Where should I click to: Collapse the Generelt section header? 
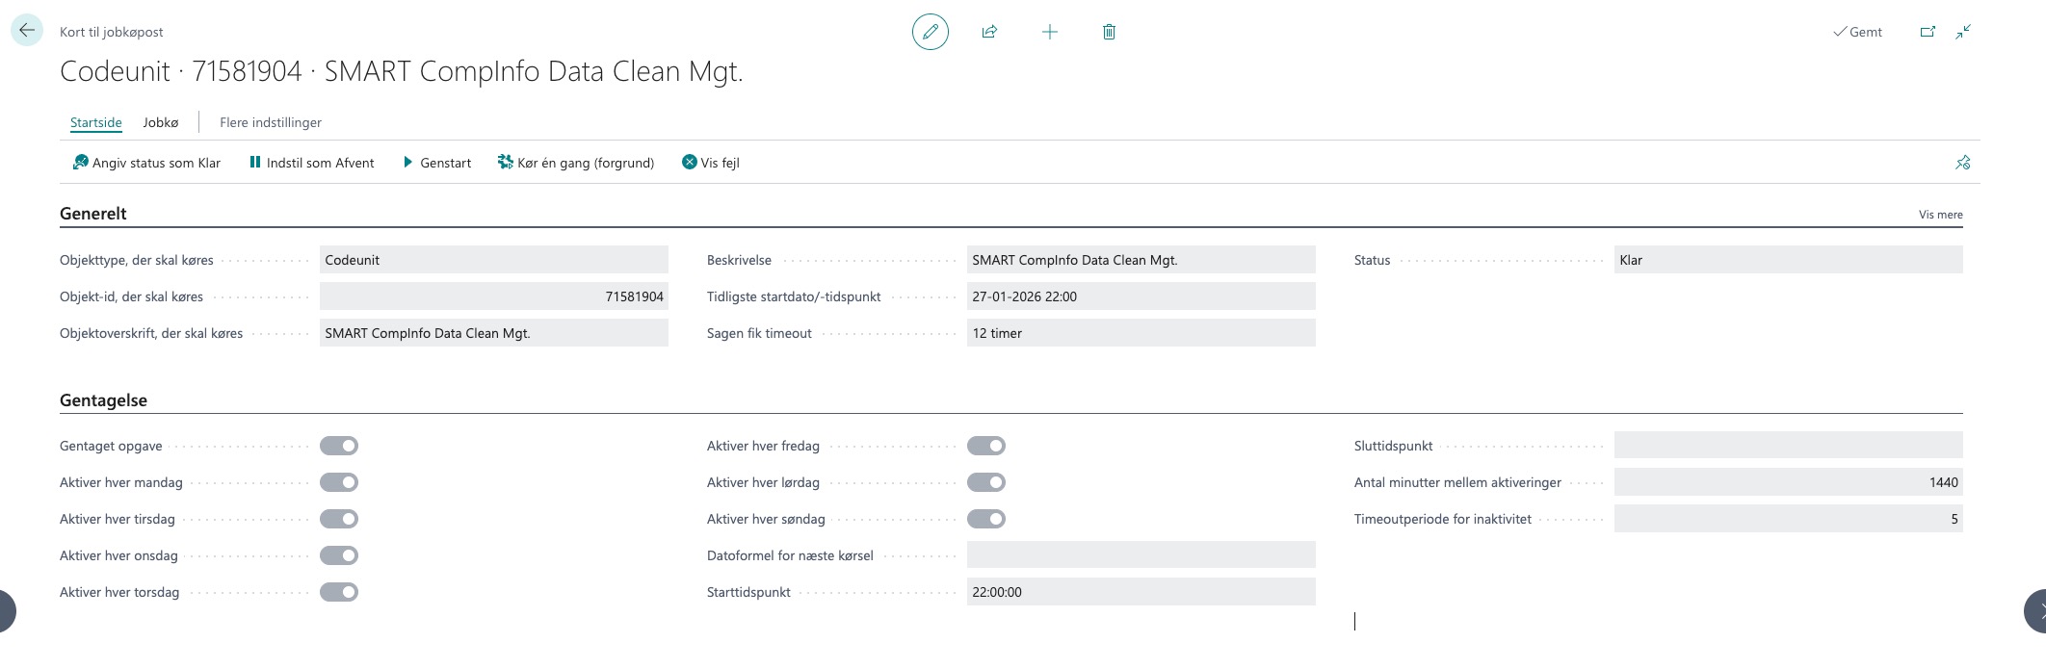[93, 214]
